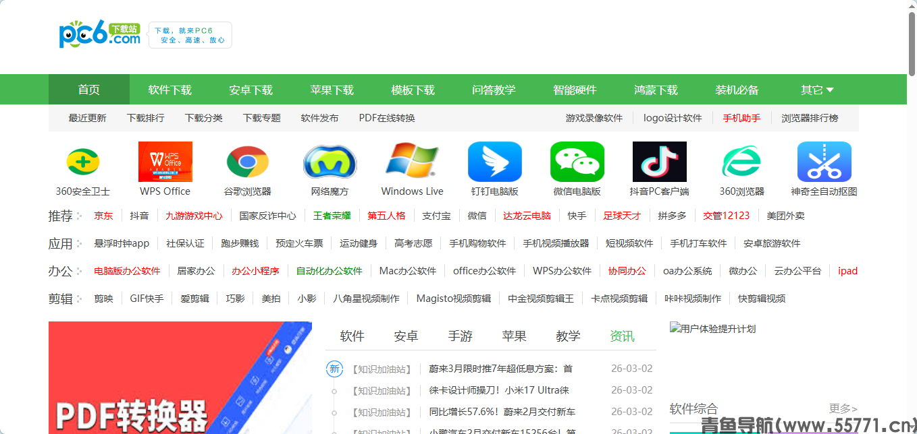Open the 快剪辑视频 link
917x434 pixels.
pyautogui.click(x=762, y=299)
